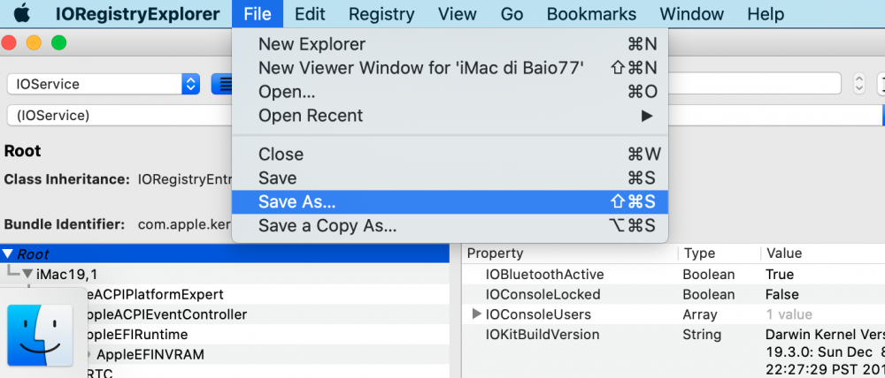Click the Go menu bar item
Viewport: 885px width, 378px height.
click(512, 13)
